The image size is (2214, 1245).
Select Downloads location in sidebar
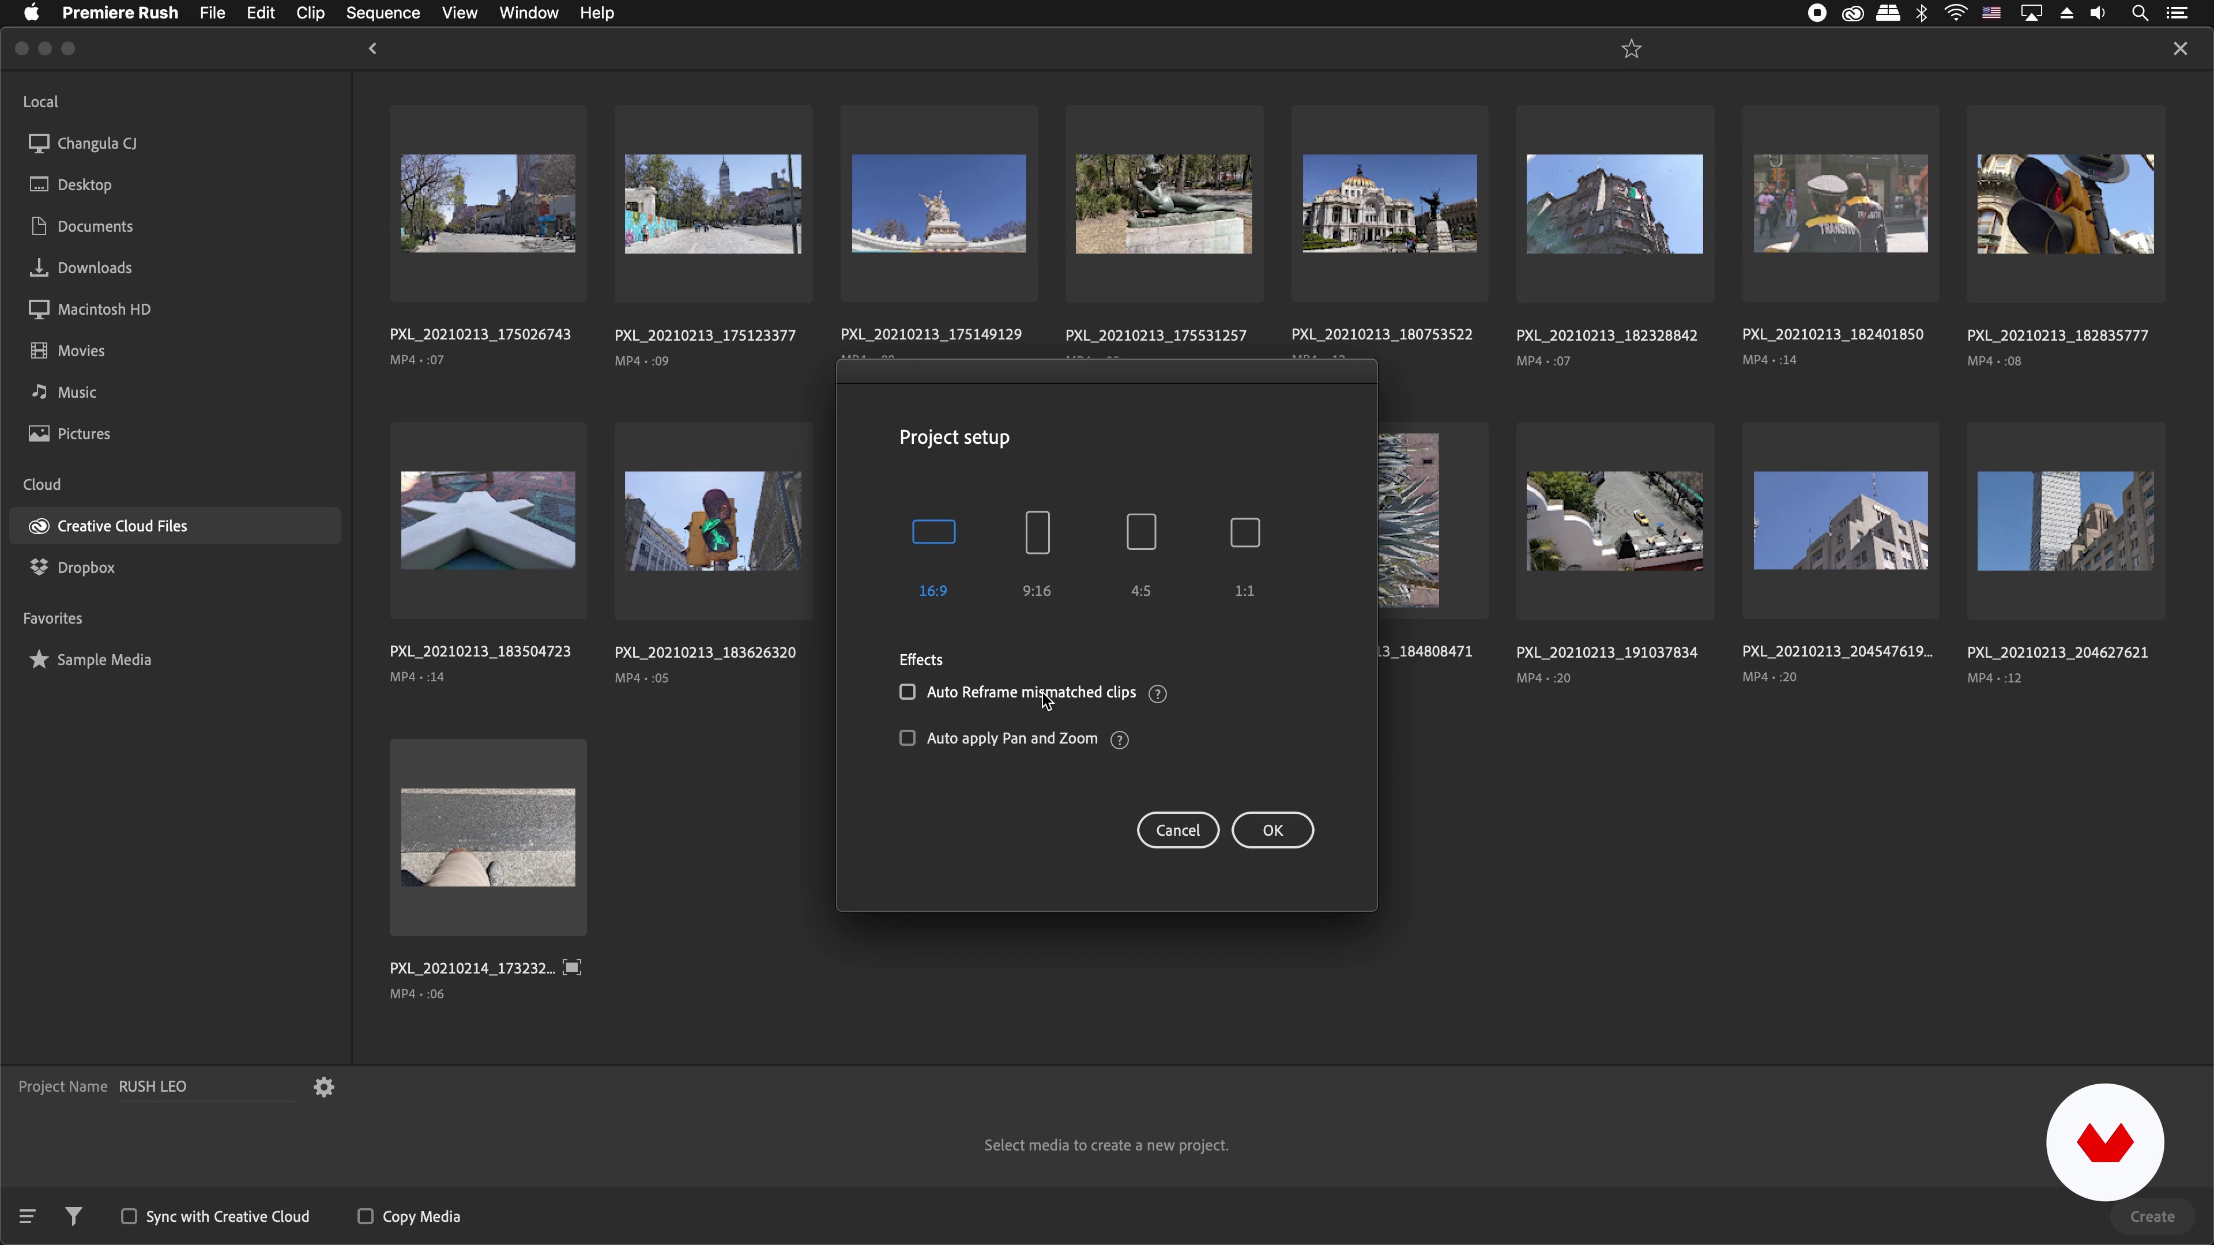point(175,267)
